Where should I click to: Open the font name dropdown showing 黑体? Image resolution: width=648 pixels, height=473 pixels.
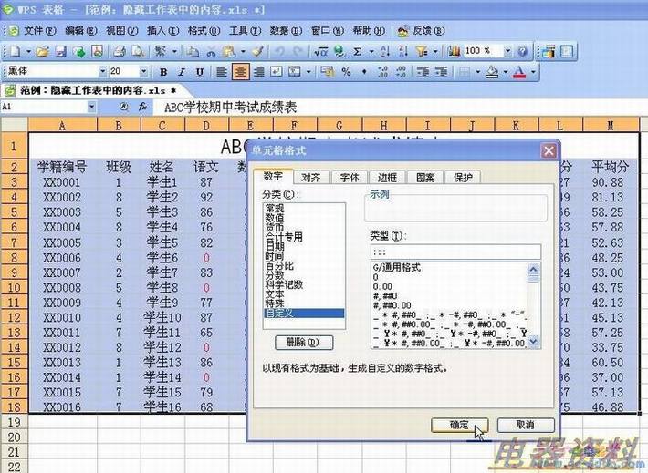pos(103,71)
